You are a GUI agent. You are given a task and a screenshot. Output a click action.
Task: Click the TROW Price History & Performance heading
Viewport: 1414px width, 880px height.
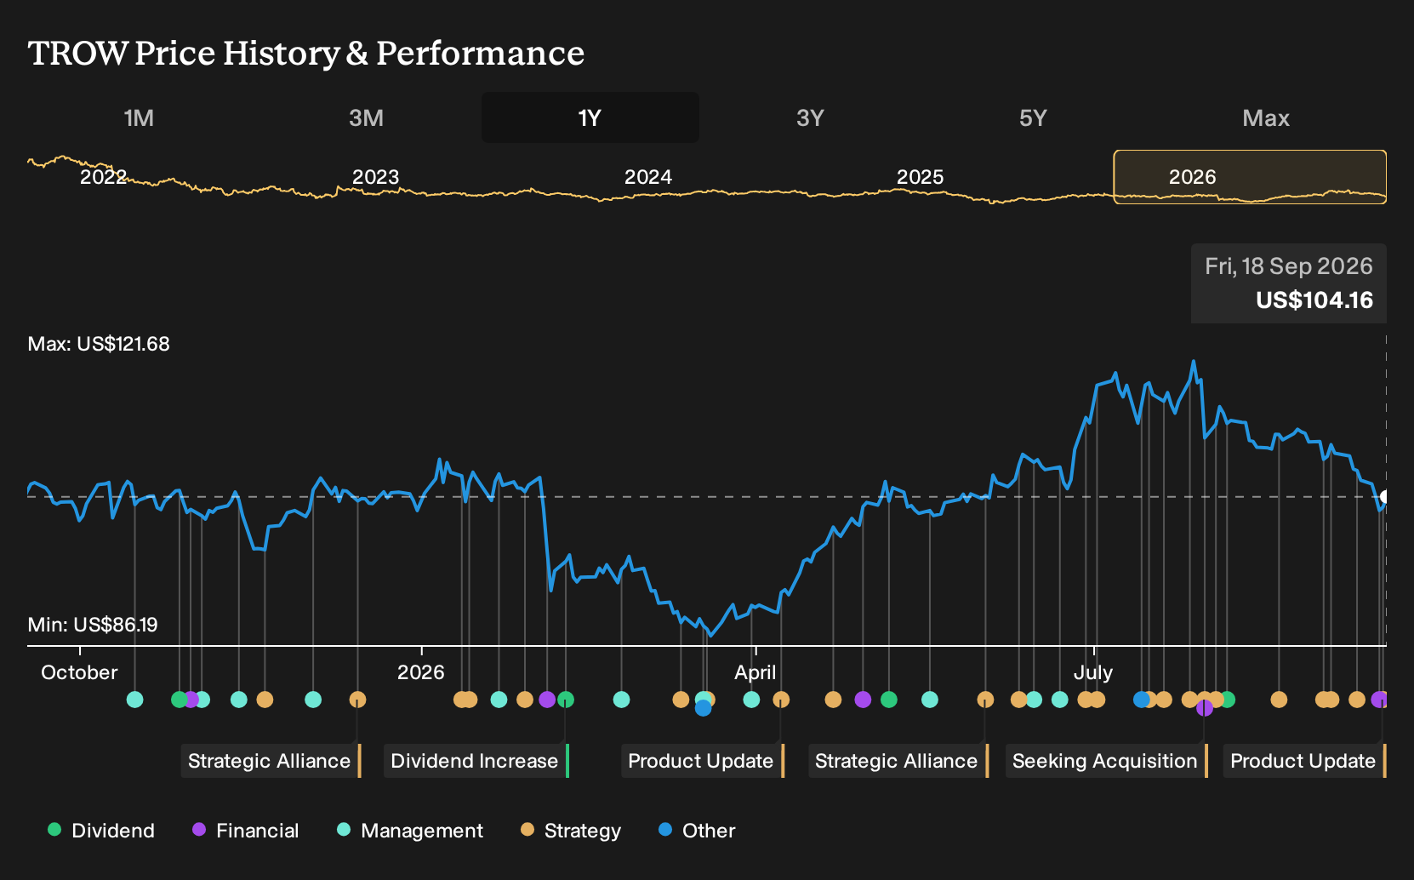tap(306, 53)
